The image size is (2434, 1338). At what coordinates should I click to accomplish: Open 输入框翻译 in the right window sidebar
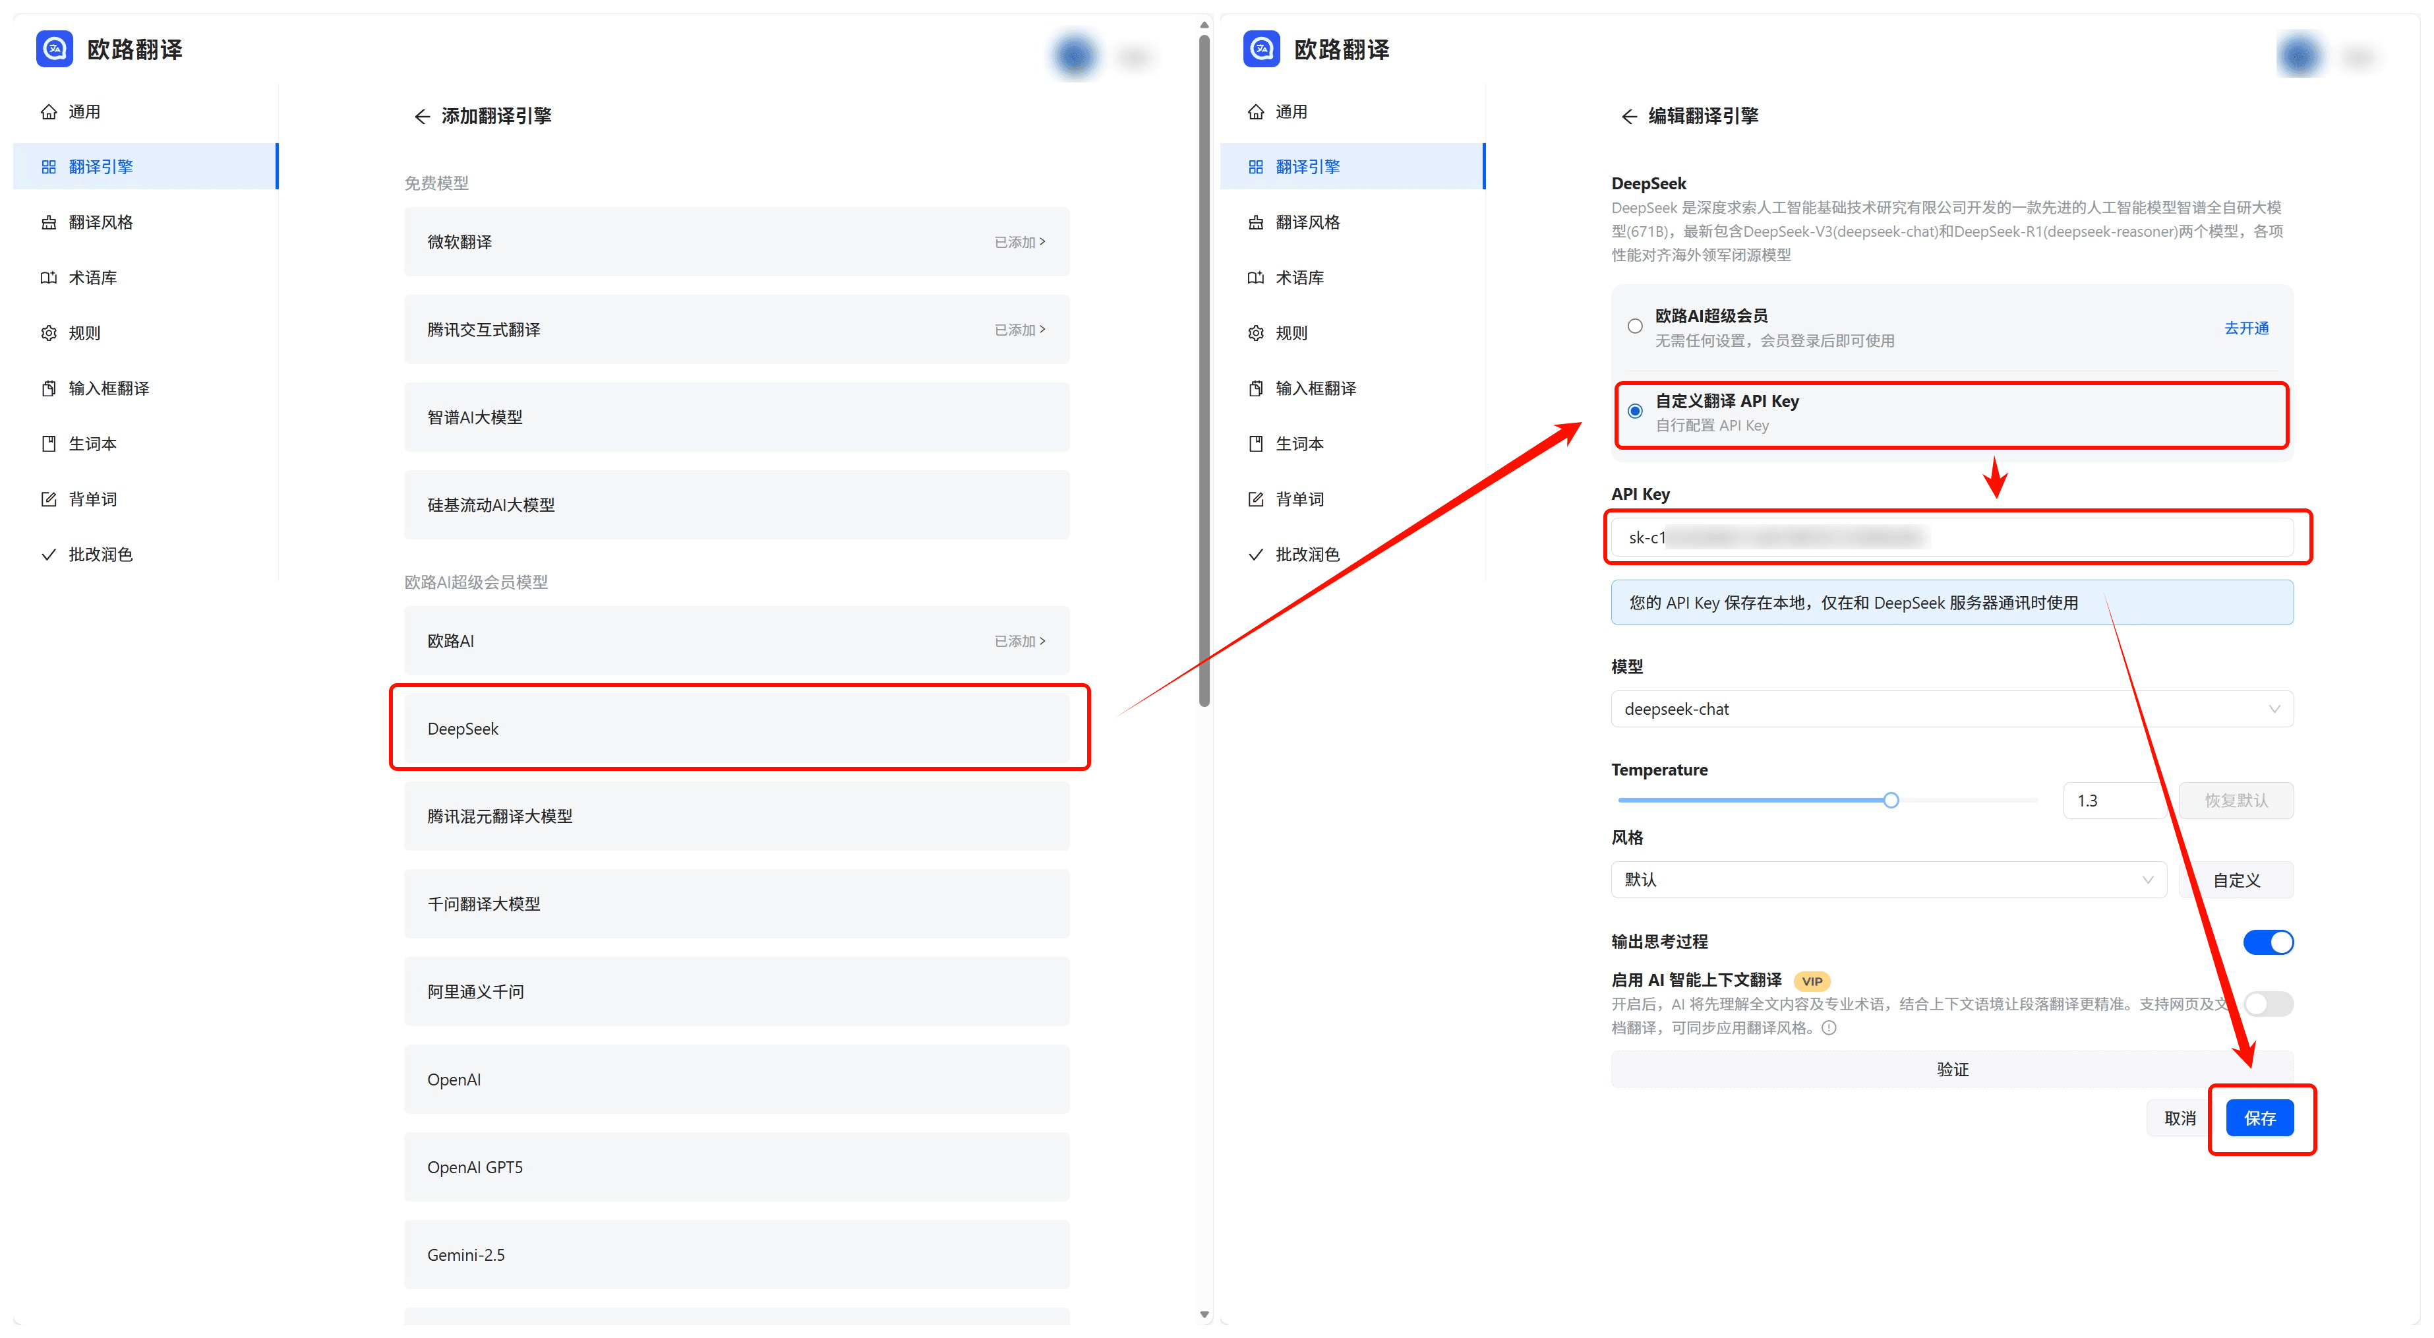tap(1352, 388)
